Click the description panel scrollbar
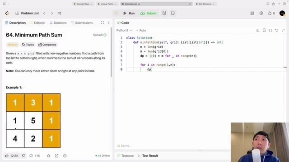Image resolution: width=289 pixels, height=162 pixels. pyautogui.click(x=112, y=52)
